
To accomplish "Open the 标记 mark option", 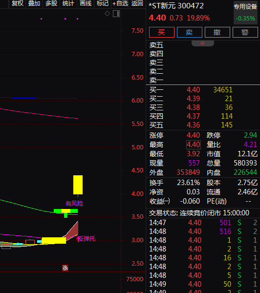I will (x=103, y=3).
